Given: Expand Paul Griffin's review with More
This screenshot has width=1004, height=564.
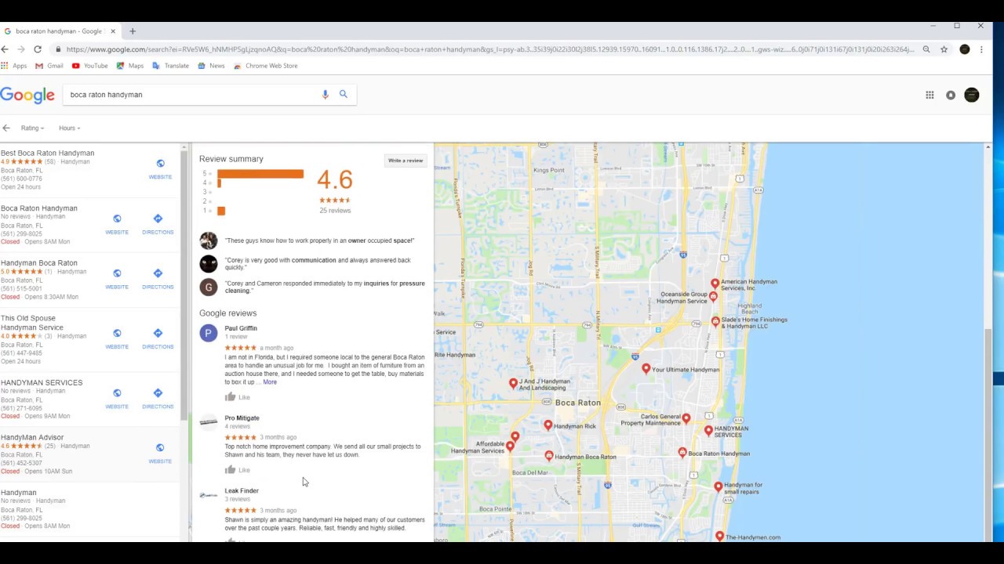Looking at the screenshot, I should pos(270,382).
